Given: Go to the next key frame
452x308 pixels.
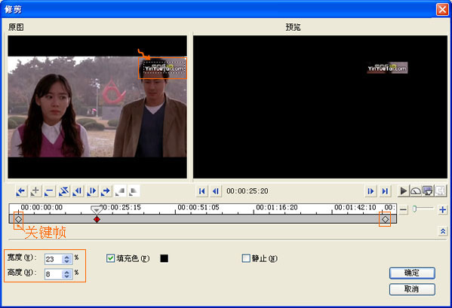Looking at the screenshot, I should [106, 191].
